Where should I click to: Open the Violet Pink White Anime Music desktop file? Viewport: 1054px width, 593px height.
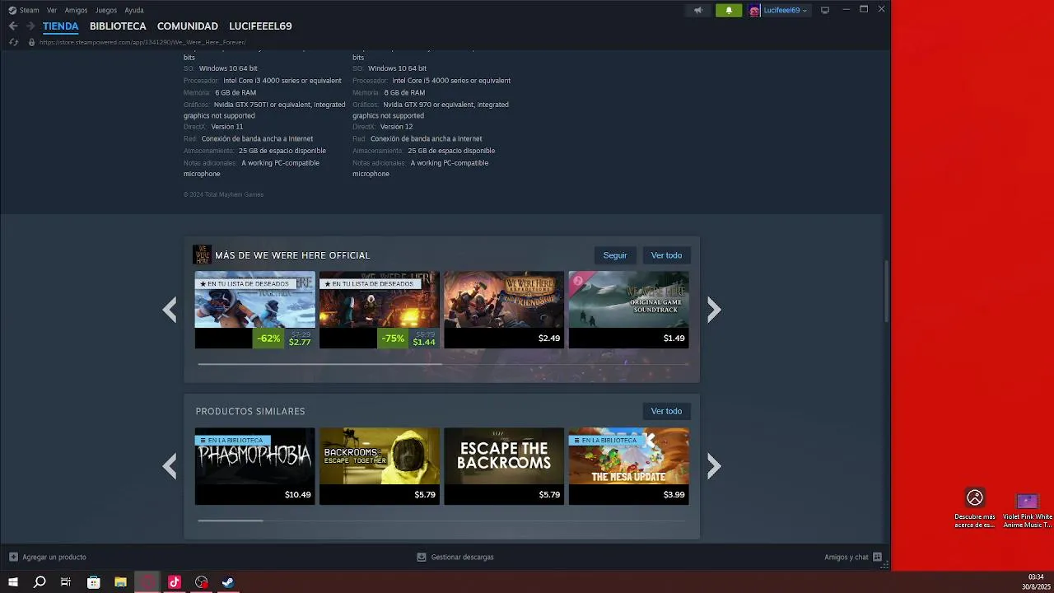tap(1027, 507)
